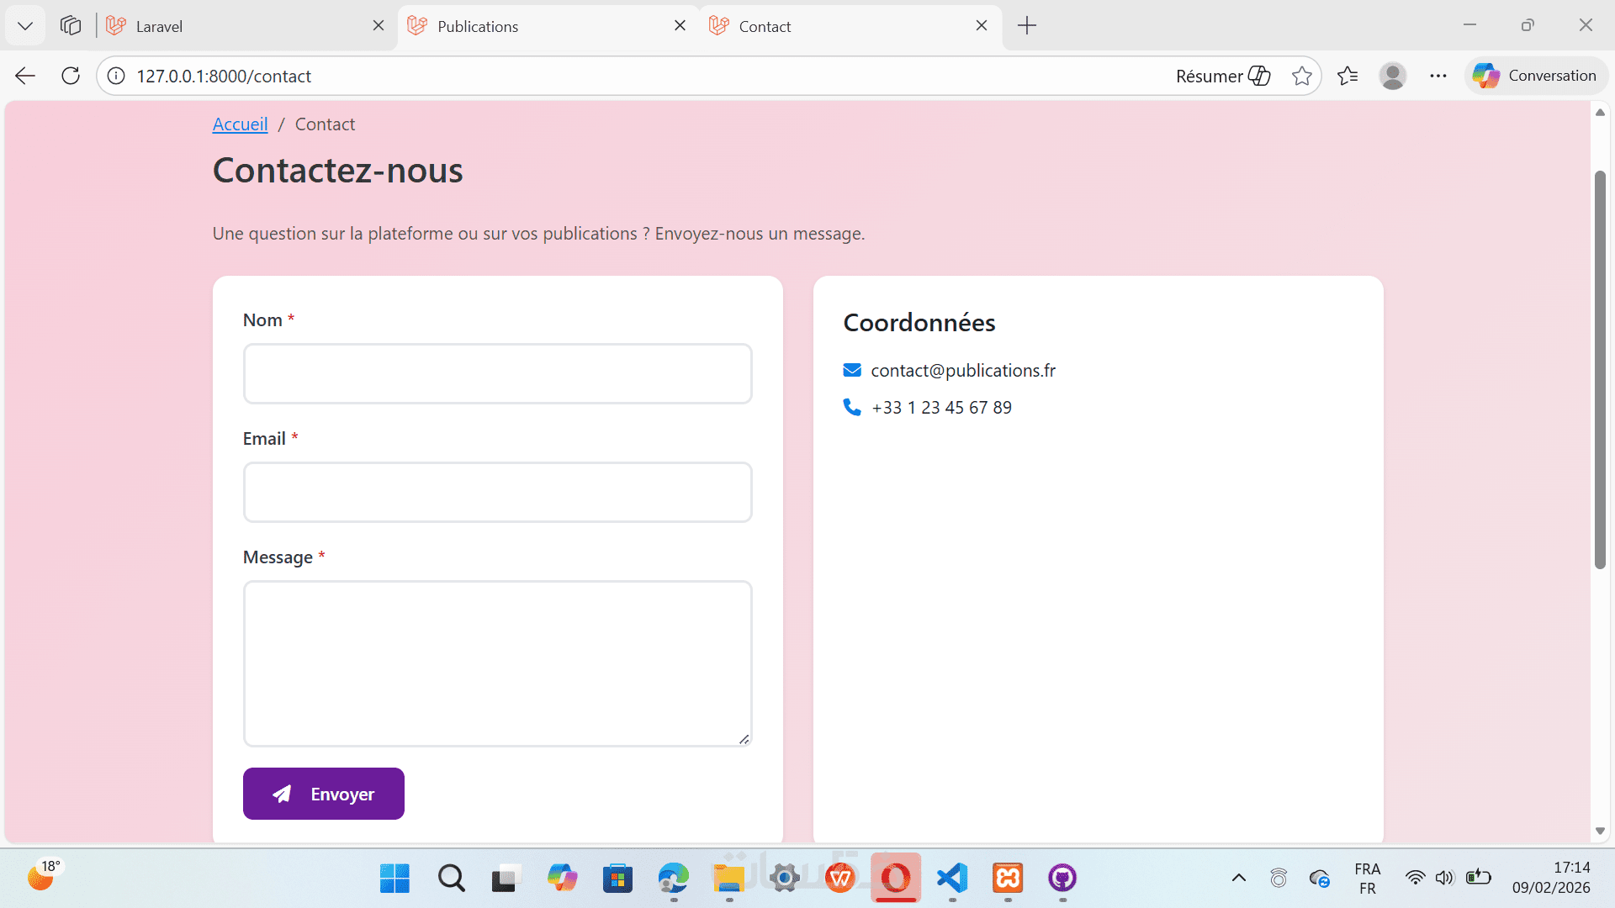Open XAMPP from the taskbar
The image size is (1615, 908).
coord(1008,879)
